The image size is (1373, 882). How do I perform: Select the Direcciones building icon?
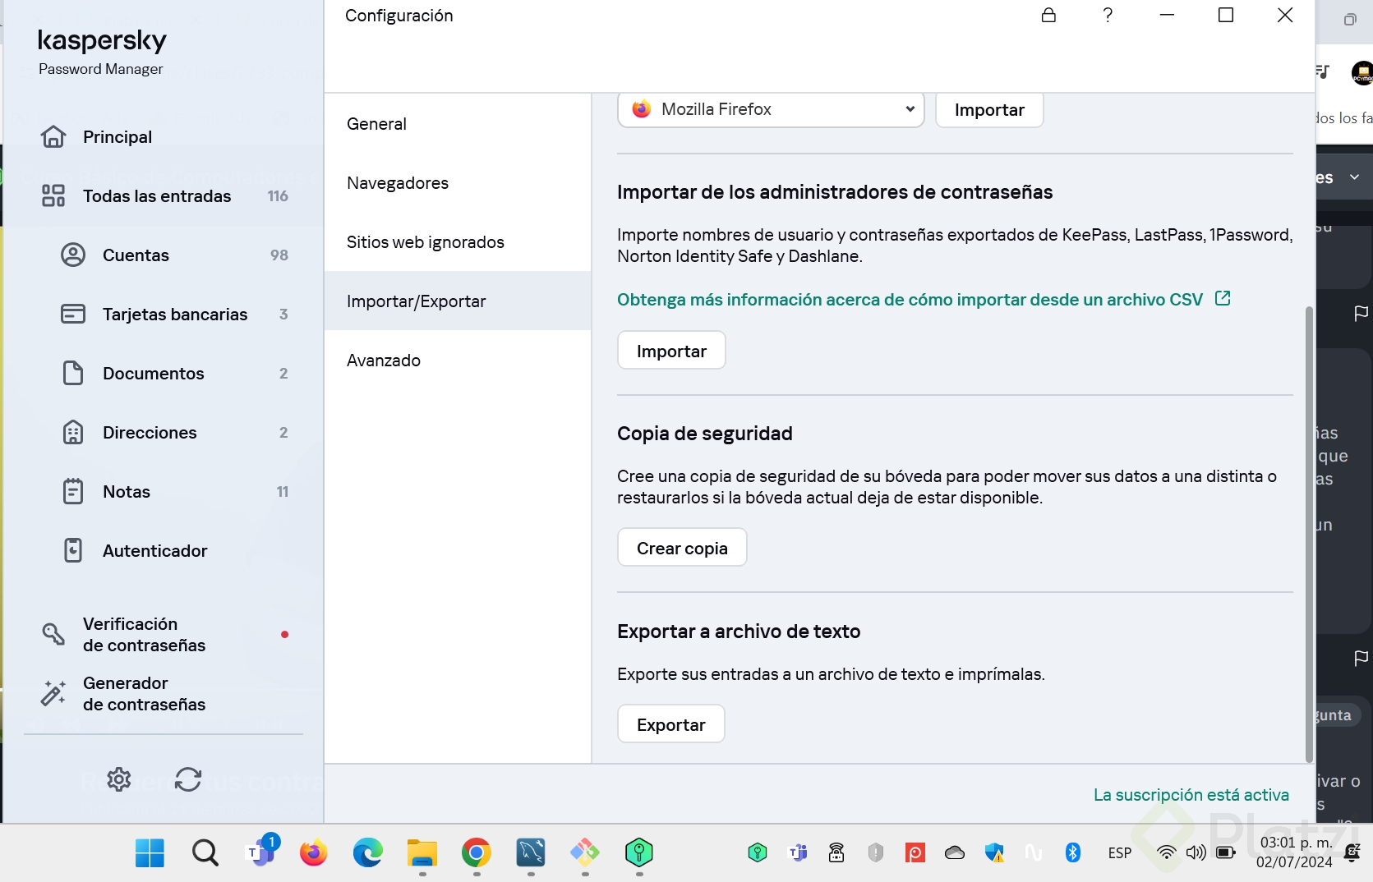coord(73,433)
